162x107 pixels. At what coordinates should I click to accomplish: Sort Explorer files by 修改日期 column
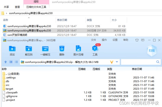point(62,20)
